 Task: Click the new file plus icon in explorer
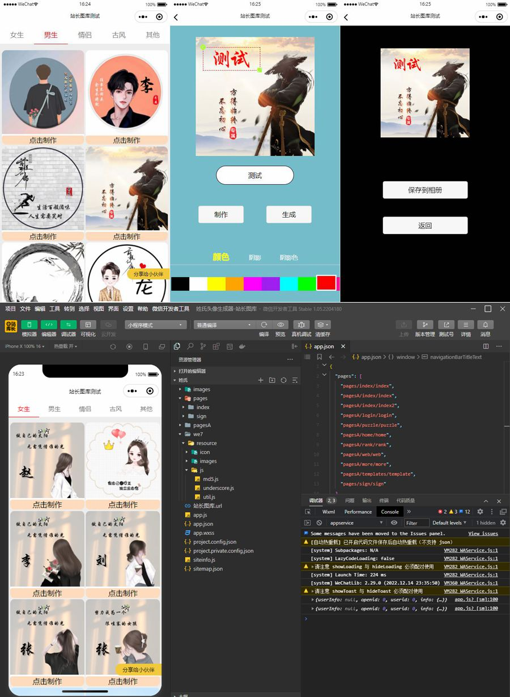point(261,380)
